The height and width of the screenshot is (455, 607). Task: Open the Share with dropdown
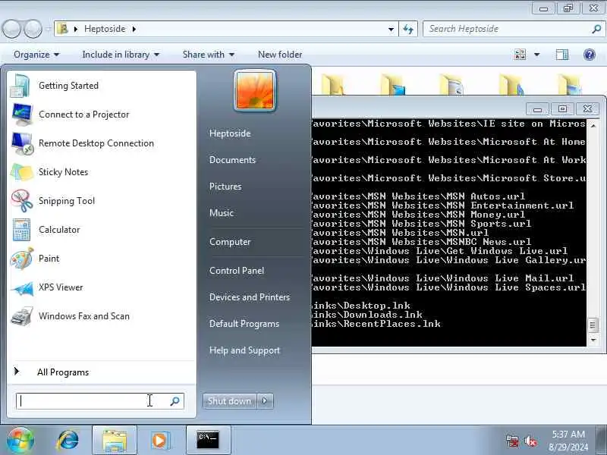(x=209, y=55)
